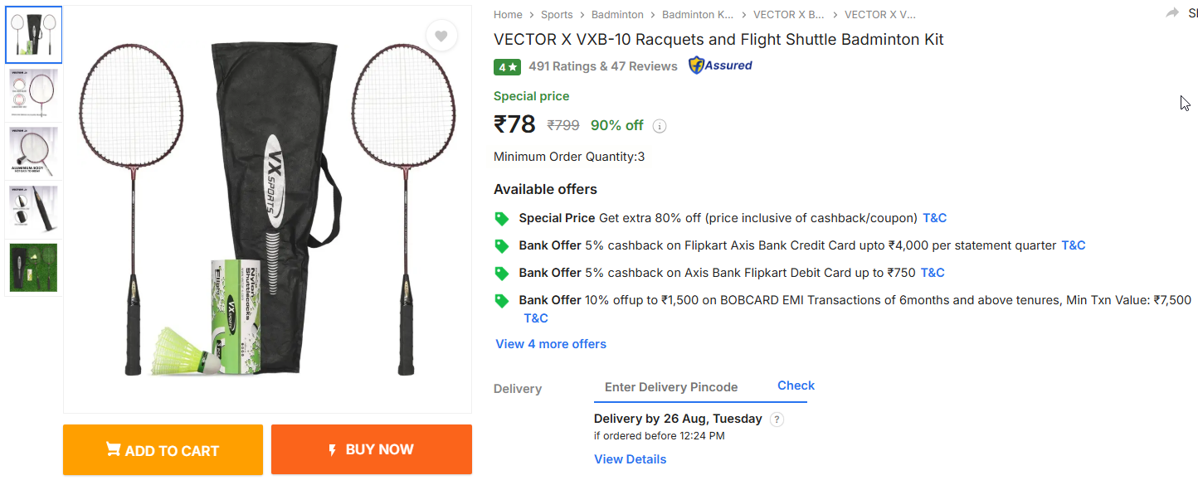The height and width of the screenshot is (485, 1198).
Task: Select the first product thumbnail
Action: 34,35
